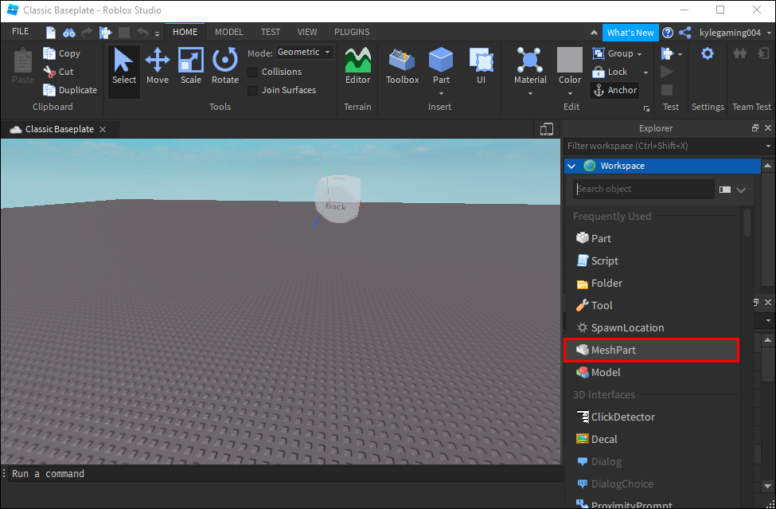Image resolution: width=776 pixels, height=509 pixels.
Task: Click the Copy button
Action: tap(62, 53)
